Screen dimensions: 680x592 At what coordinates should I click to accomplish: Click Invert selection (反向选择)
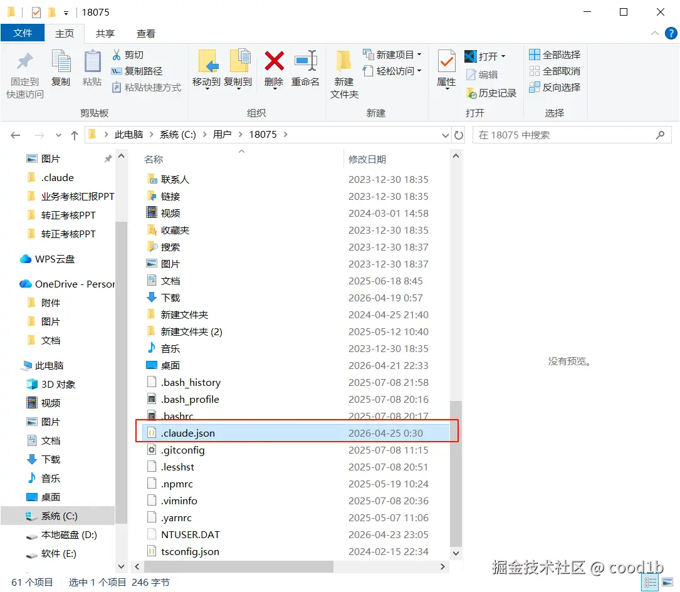[554, 88]
